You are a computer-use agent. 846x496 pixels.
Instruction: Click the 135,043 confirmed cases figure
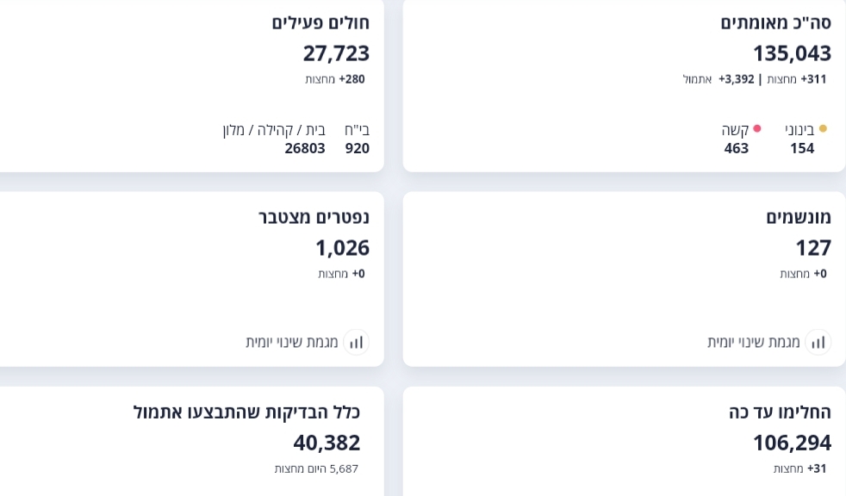792,53
